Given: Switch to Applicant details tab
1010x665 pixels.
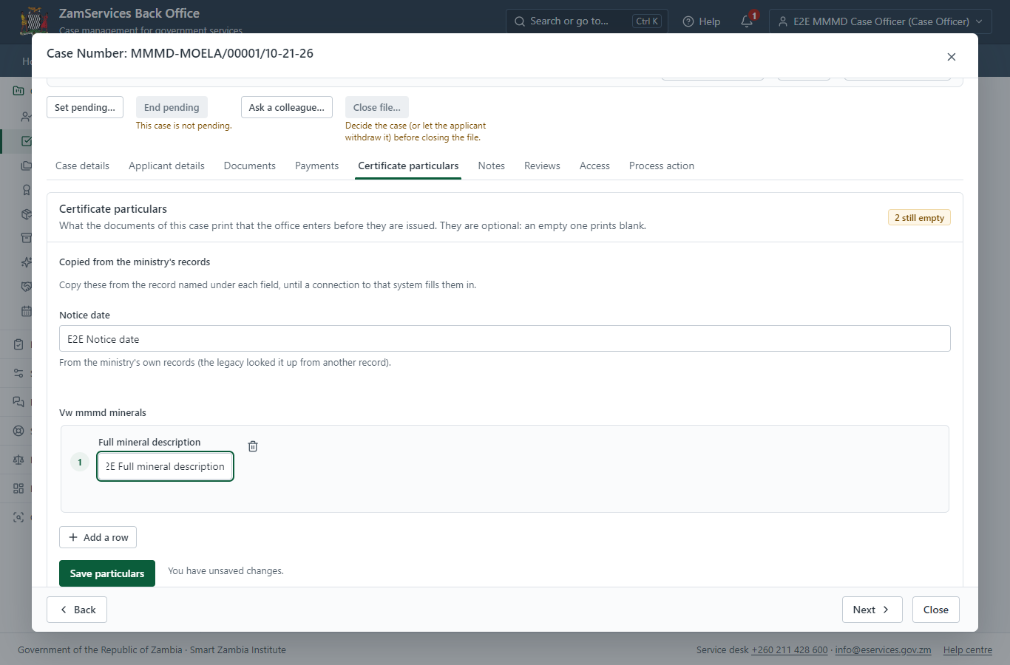Looking at the screenshot, I should click(166, 166).
